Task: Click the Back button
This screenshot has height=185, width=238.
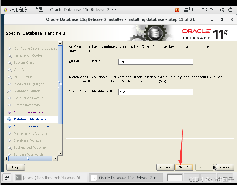Action: pos(165,167)
